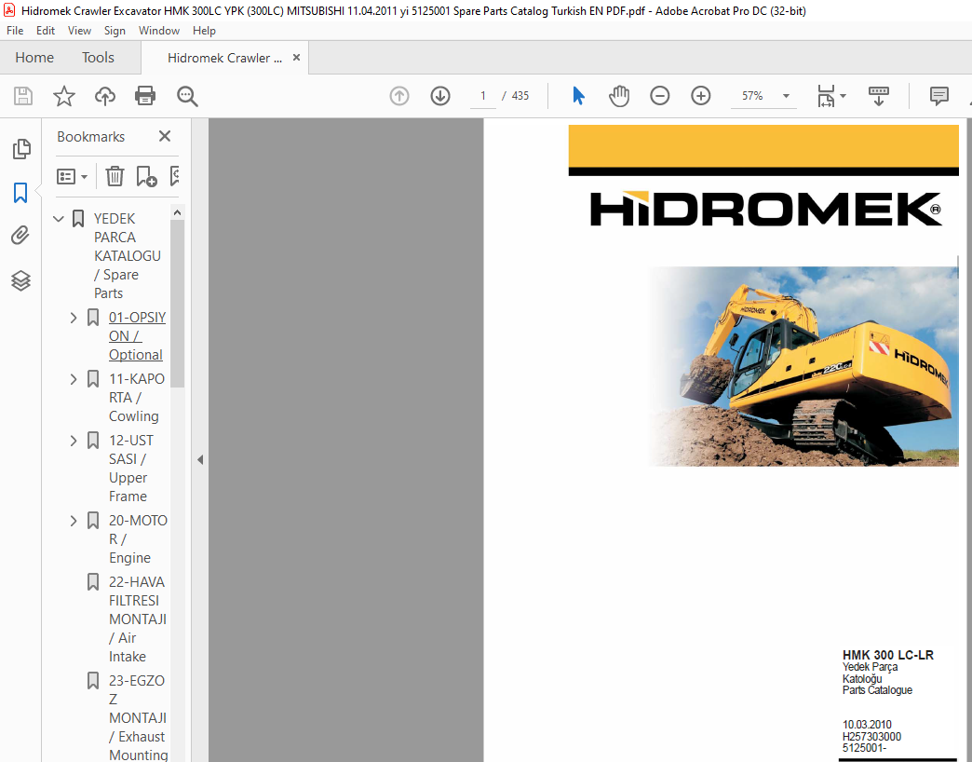Click the bookmarks panel scrollbar thumb
Image resolution: width=972 pixels, height=762 pixels.
[x=177, y=304]
